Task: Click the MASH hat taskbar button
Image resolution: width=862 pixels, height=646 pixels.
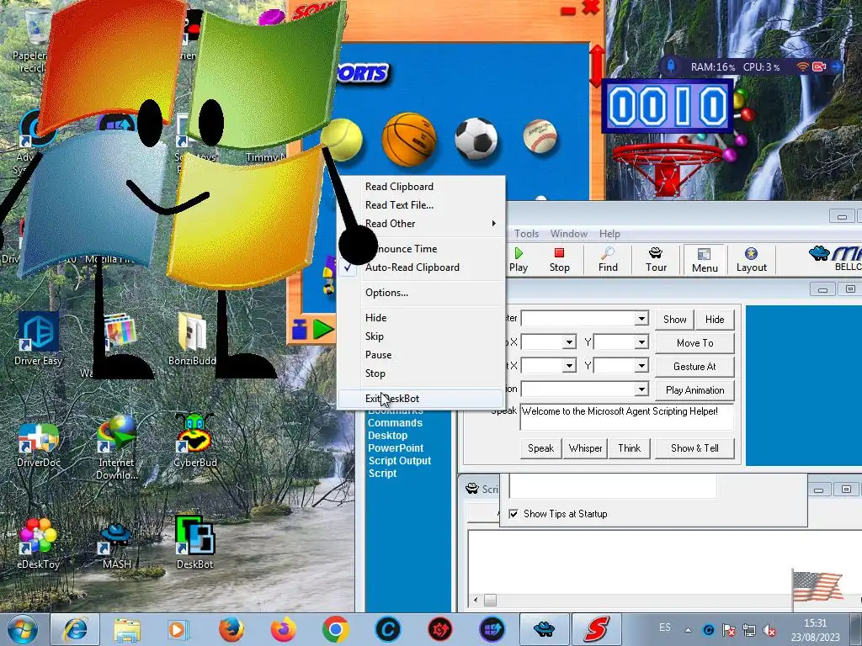Action: pyautogui.click(x=544, y=629)
